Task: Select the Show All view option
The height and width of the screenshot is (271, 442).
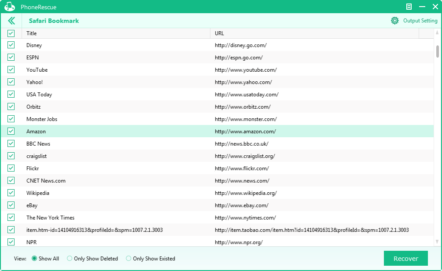Action: (34, 258)
